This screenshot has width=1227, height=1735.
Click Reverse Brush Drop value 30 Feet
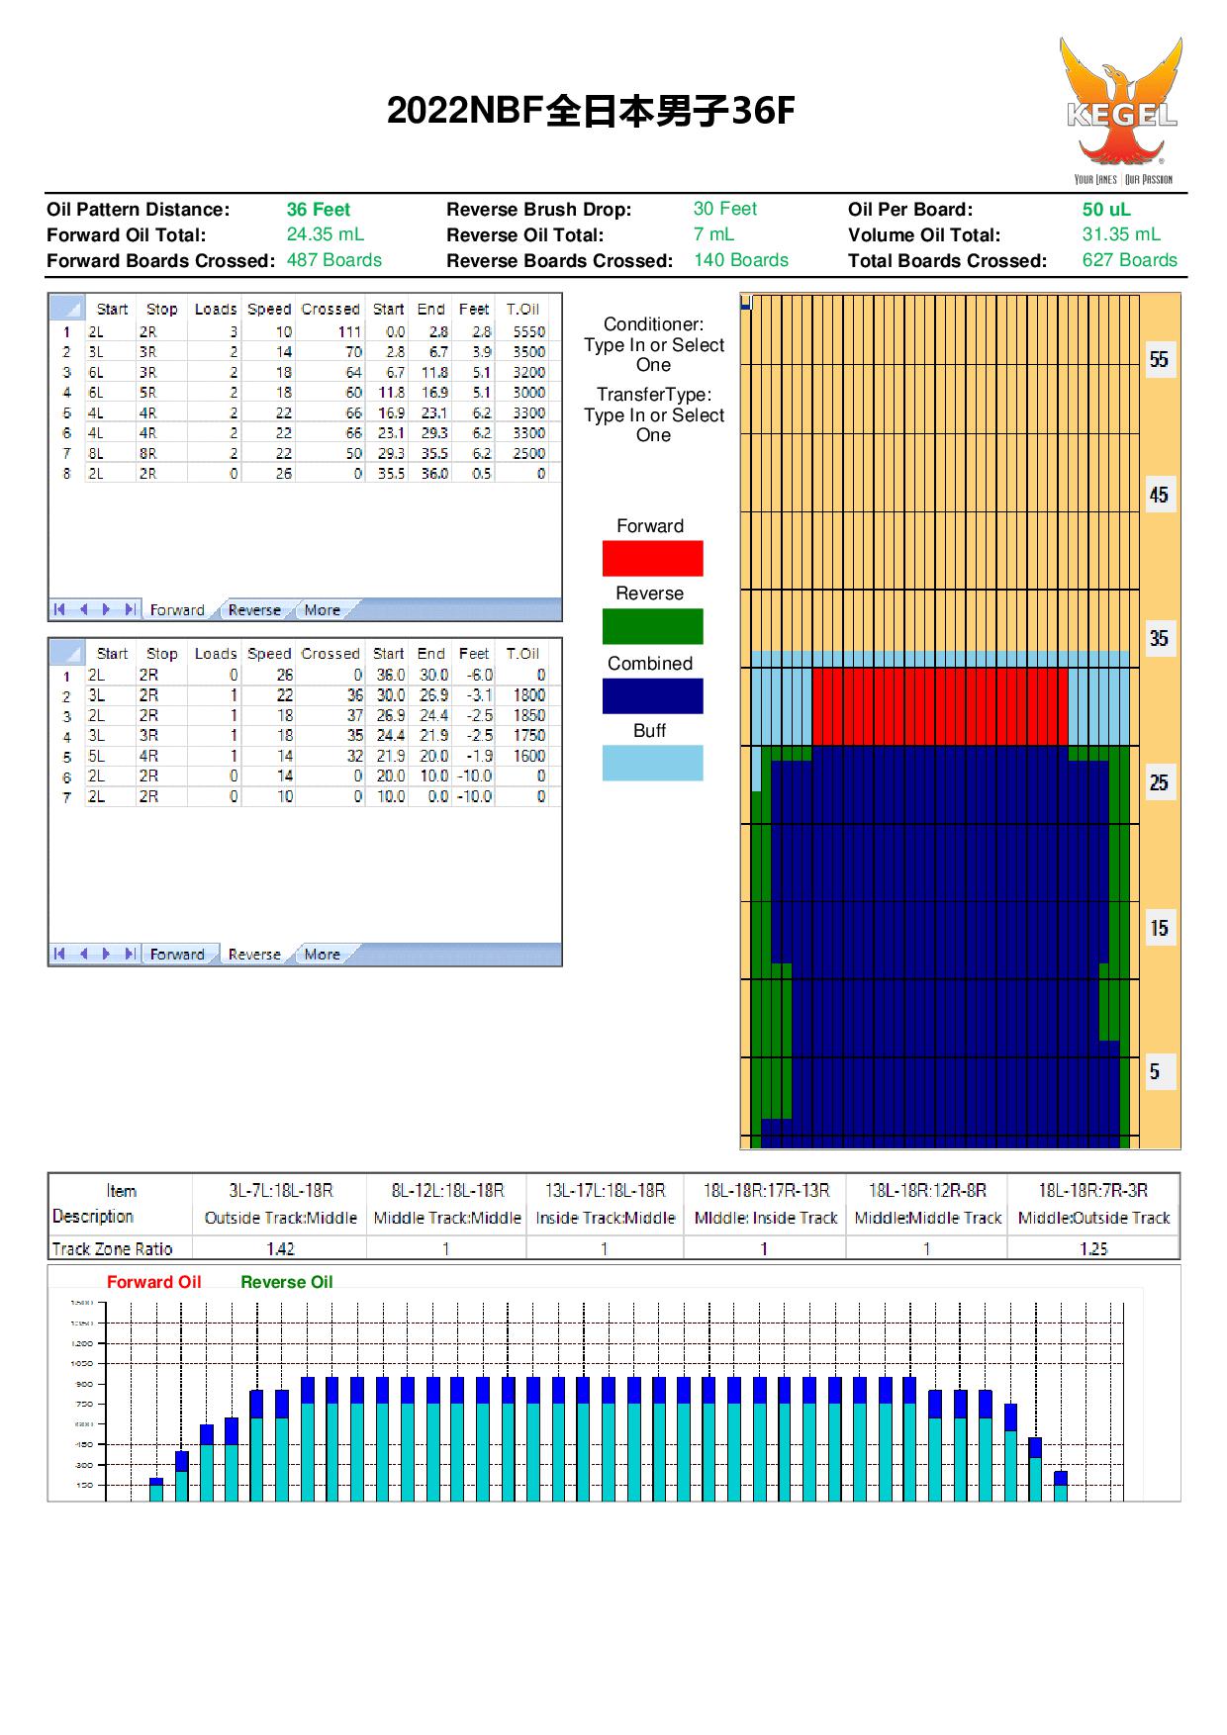[x=725, y=209]
